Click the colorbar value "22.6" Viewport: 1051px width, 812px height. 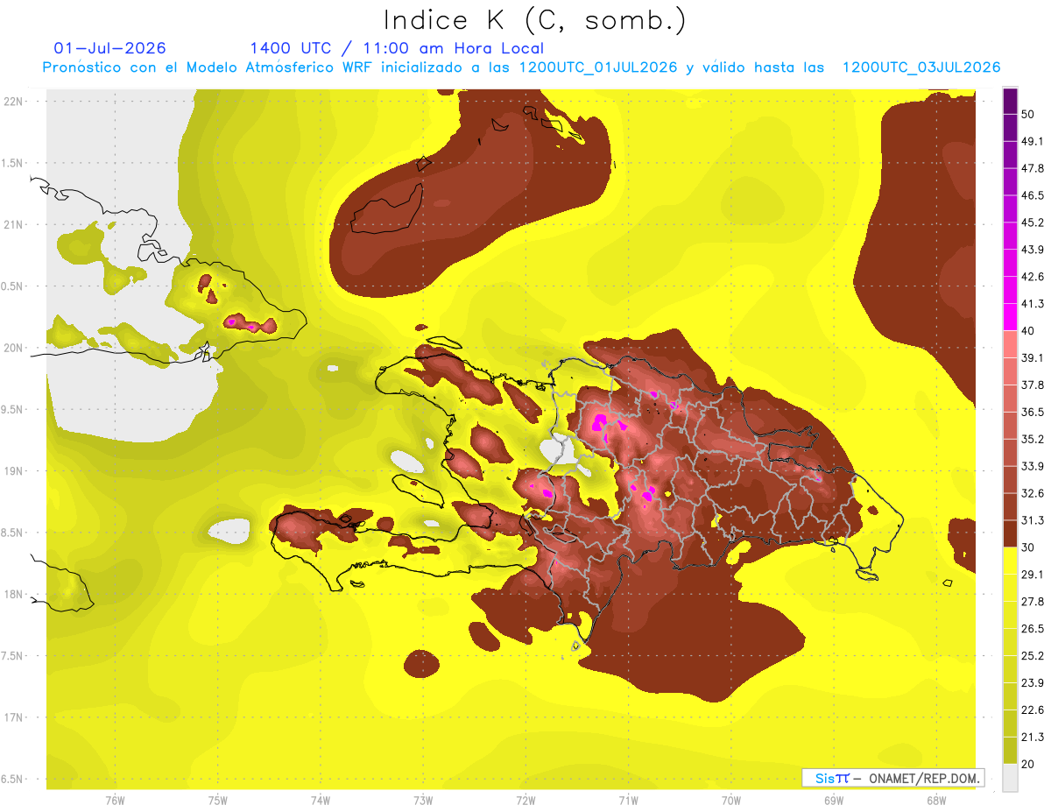(x=1033, y=710)
